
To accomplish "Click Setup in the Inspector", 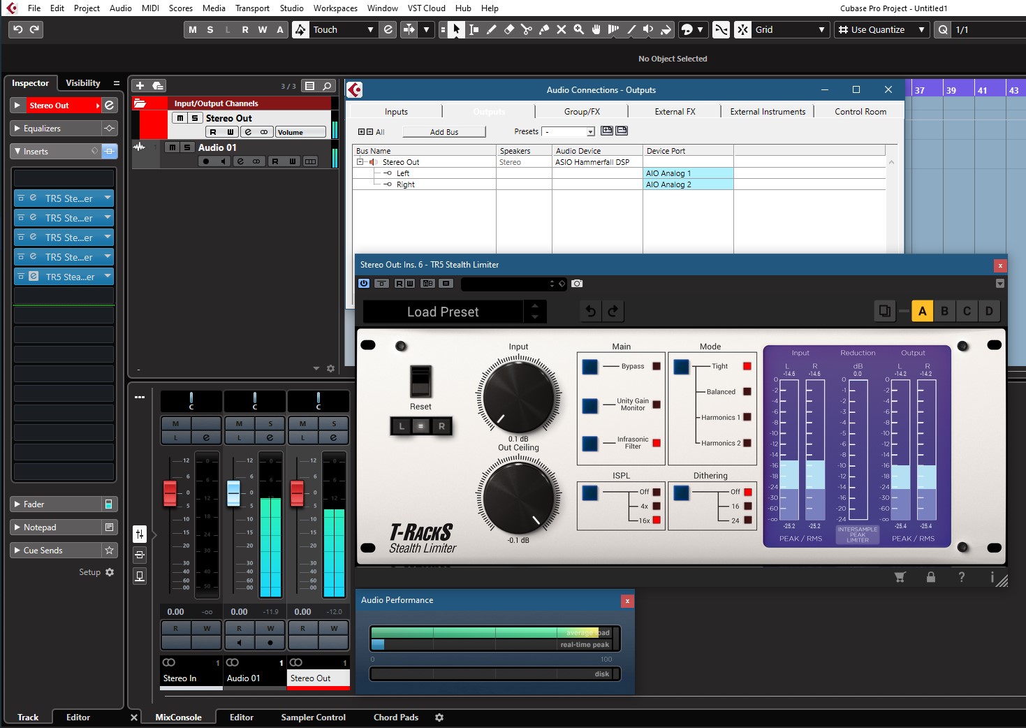I will point(96,572).
